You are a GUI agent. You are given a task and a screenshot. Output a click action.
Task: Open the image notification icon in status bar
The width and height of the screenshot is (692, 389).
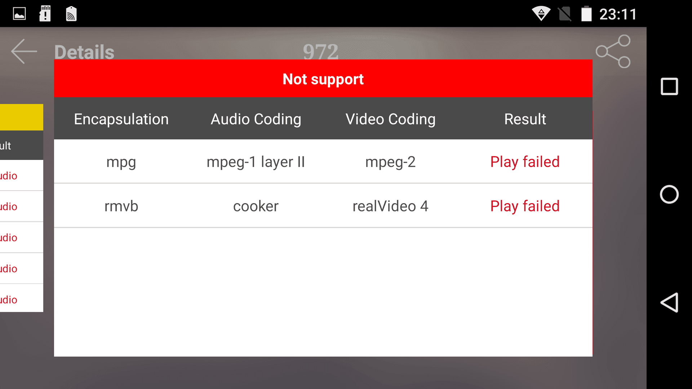19,14
